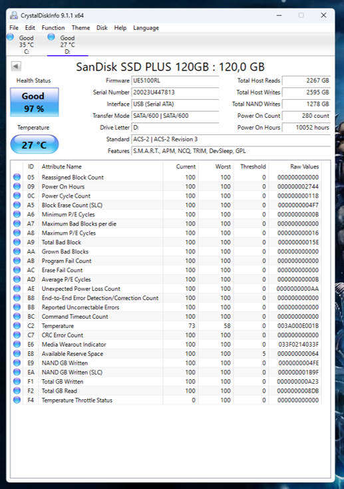Click the Transfer Mode SATA/600 field

175,116
